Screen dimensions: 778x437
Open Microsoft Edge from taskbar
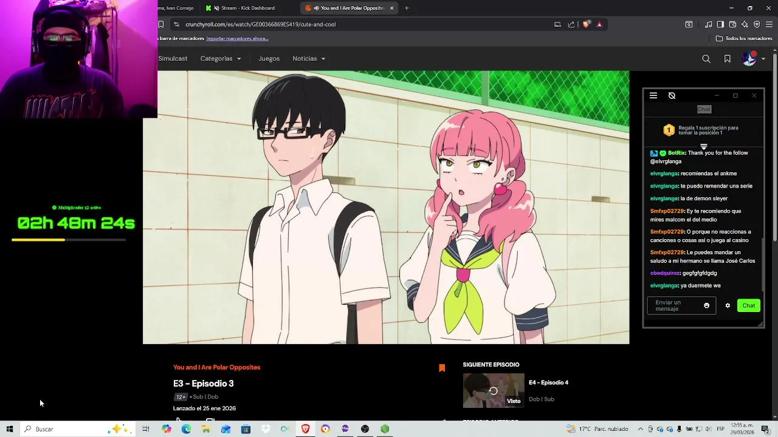click(x=186, y=429)
